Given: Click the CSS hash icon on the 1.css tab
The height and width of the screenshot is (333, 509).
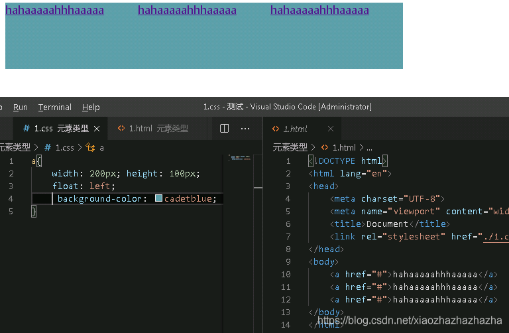Looking at the screenshot, I should [27, 128].
